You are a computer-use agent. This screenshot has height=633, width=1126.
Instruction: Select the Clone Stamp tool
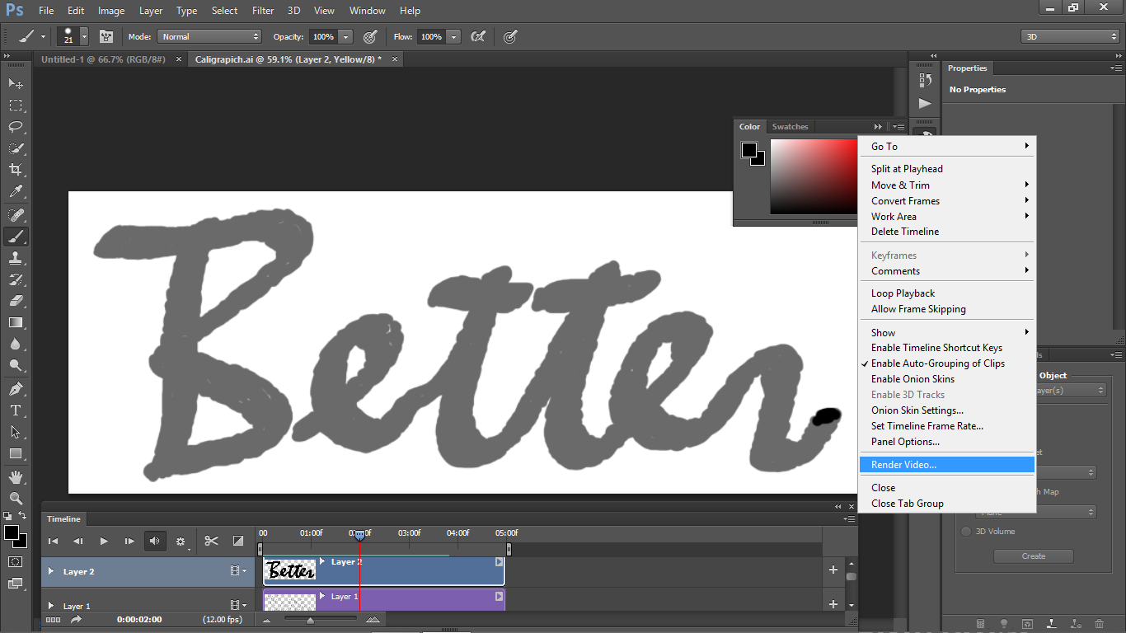coord(15,258)
